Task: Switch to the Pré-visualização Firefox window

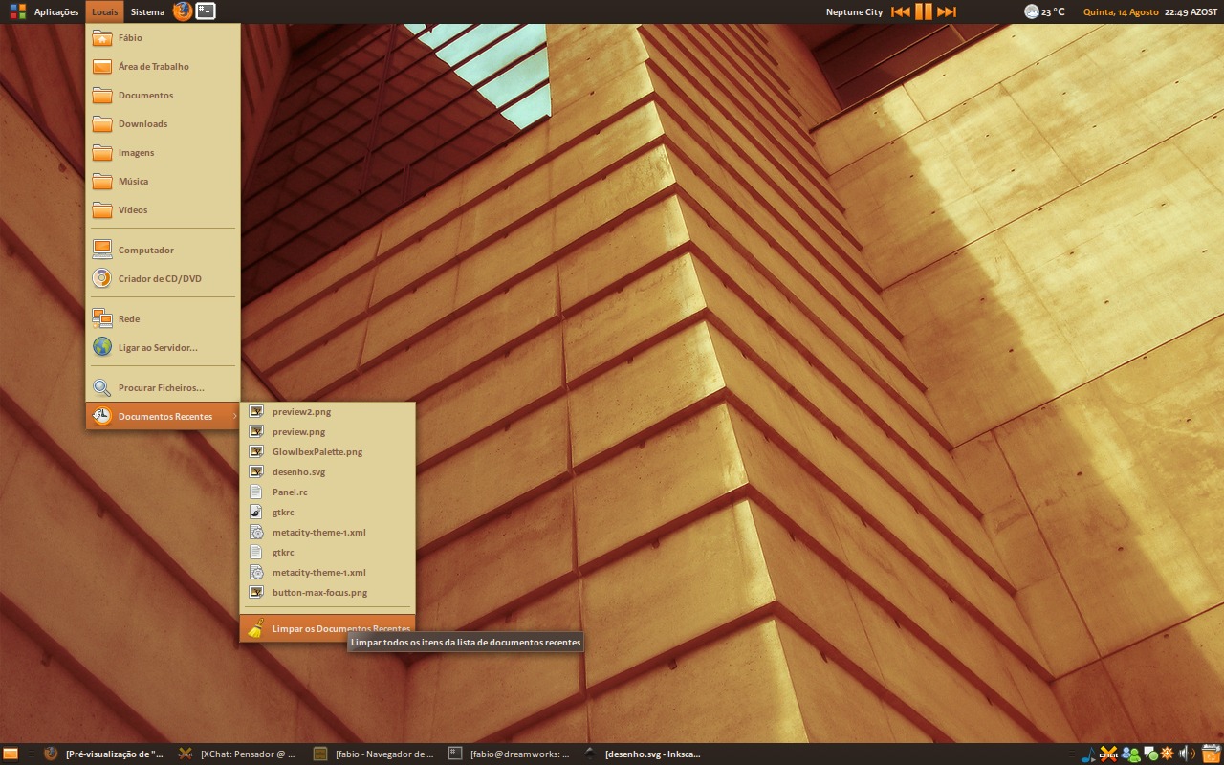Action: (x=103, y=754)
